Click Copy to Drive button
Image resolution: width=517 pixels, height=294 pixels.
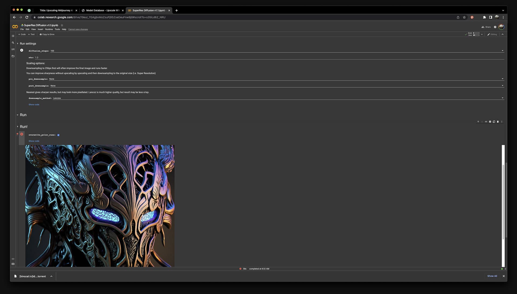[x=47, y=34]
